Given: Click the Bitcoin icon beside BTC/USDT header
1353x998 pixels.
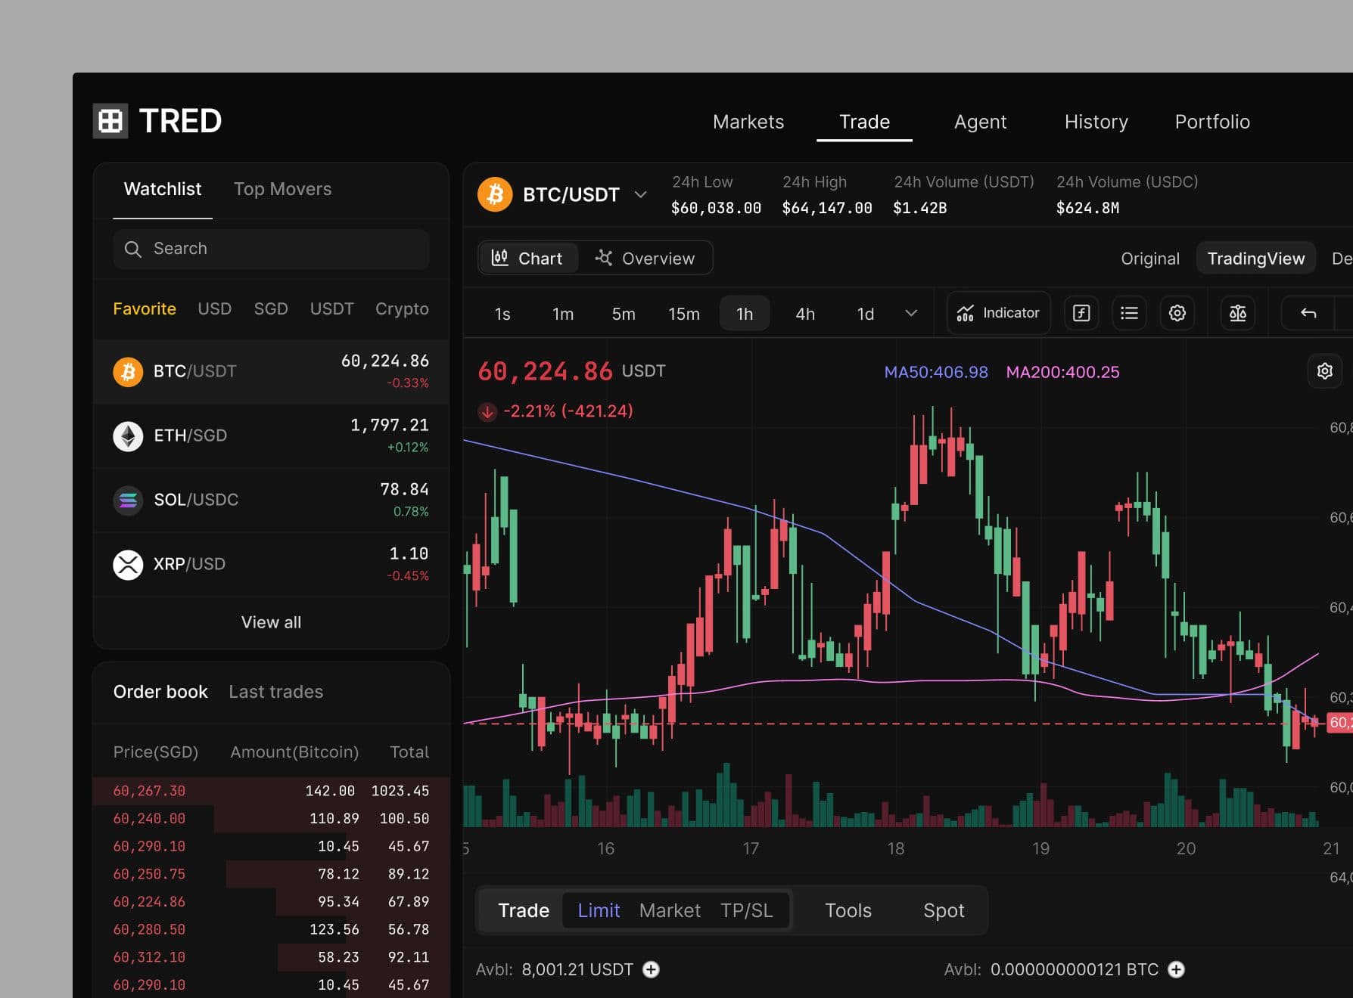Looking at the screenshot, I should click(495, 195).
